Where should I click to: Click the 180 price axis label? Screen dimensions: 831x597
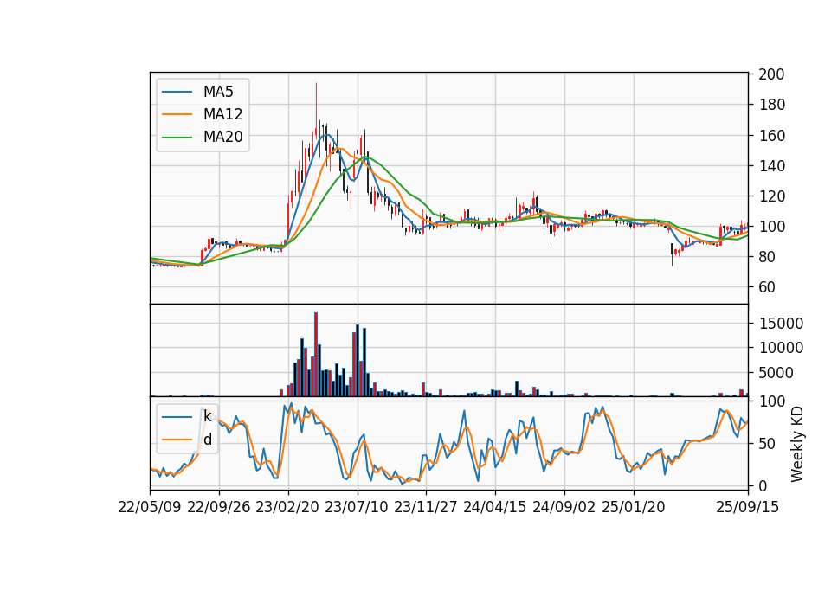point(771,105)
